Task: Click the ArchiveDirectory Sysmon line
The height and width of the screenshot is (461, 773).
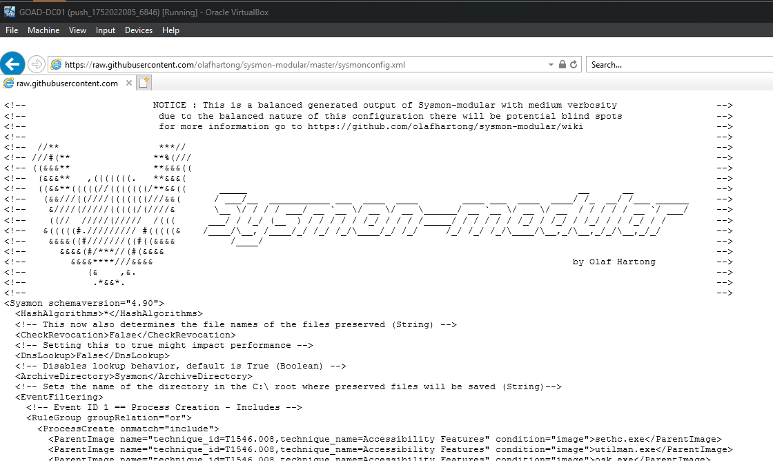Action: [x=134, y=376]
